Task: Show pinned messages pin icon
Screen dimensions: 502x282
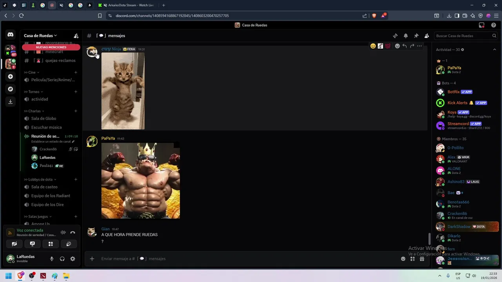Action: coord(416,36)
